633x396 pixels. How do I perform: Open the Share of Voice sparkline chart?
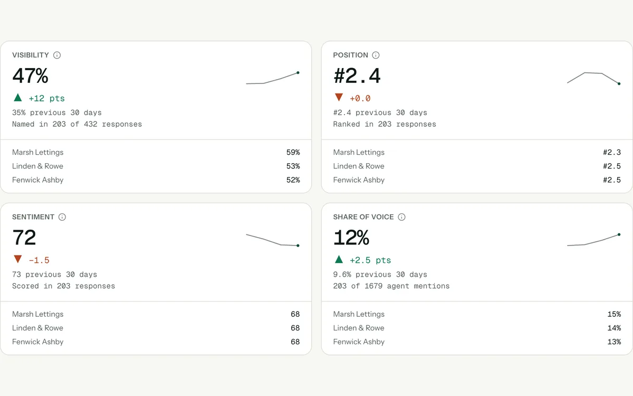coord(593,240)
